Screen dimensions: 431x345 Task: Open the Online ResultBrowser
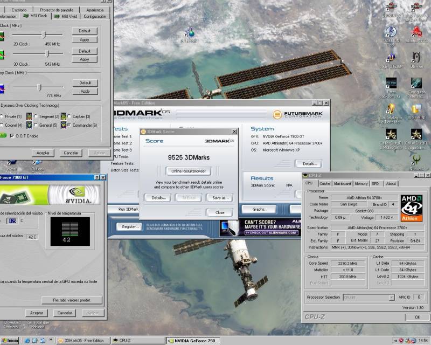tap(189, 171)
